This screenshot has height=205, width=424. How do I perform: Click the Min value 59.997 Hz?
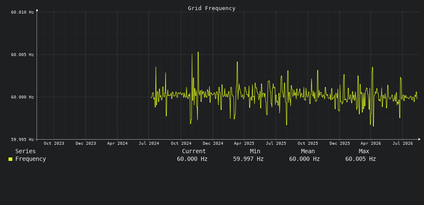[x=248, y=159]
